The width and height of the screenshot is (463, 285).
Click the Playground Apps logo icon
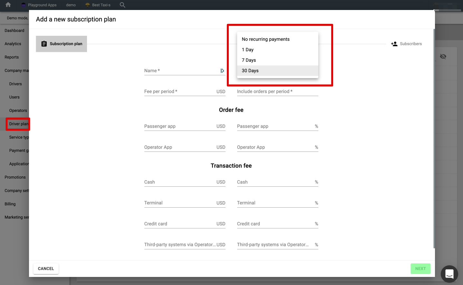(x=23, y=5)
